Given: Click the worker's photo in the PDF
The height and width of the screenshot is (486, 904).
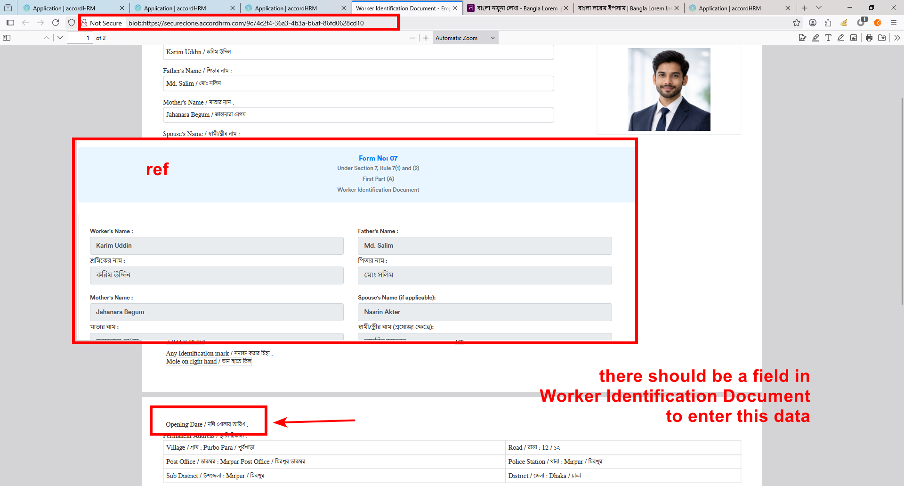Looking at the screenshot, I should (669, 89).
